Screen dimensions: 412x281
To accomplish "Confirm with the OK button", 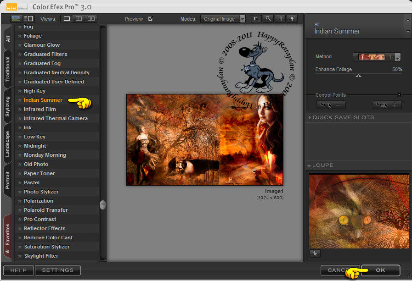I will tap(380, 270).
